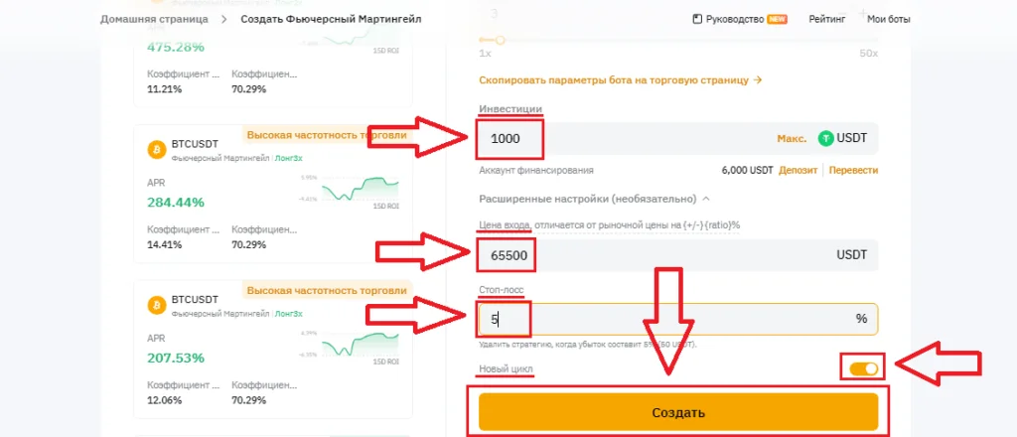The image size is (1017, 437).
Task: Click Скопировать параметры бота на торговую страницу
Action: tap(614, 80)
